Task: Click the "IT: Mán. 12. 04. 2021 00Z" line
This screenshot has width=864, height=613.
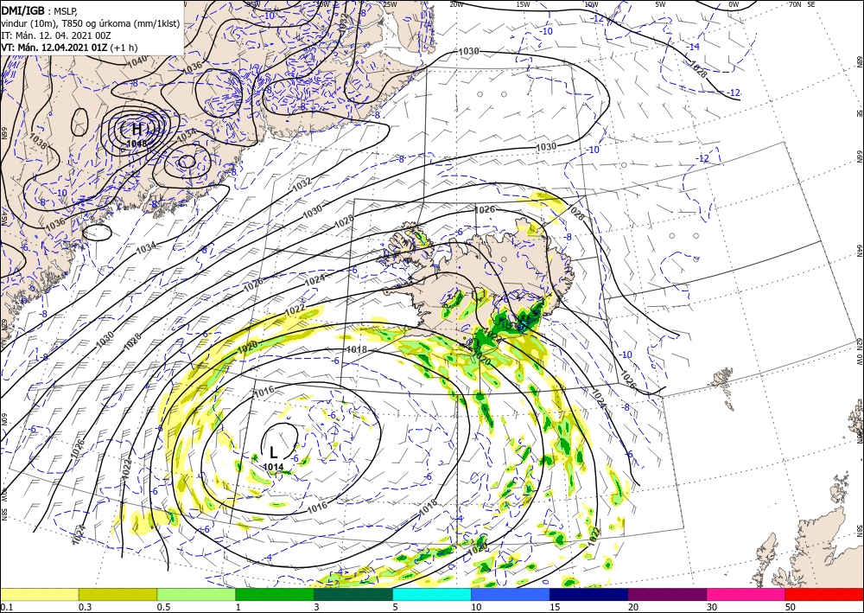Action: pyautogui.click(x=57, y=35)
